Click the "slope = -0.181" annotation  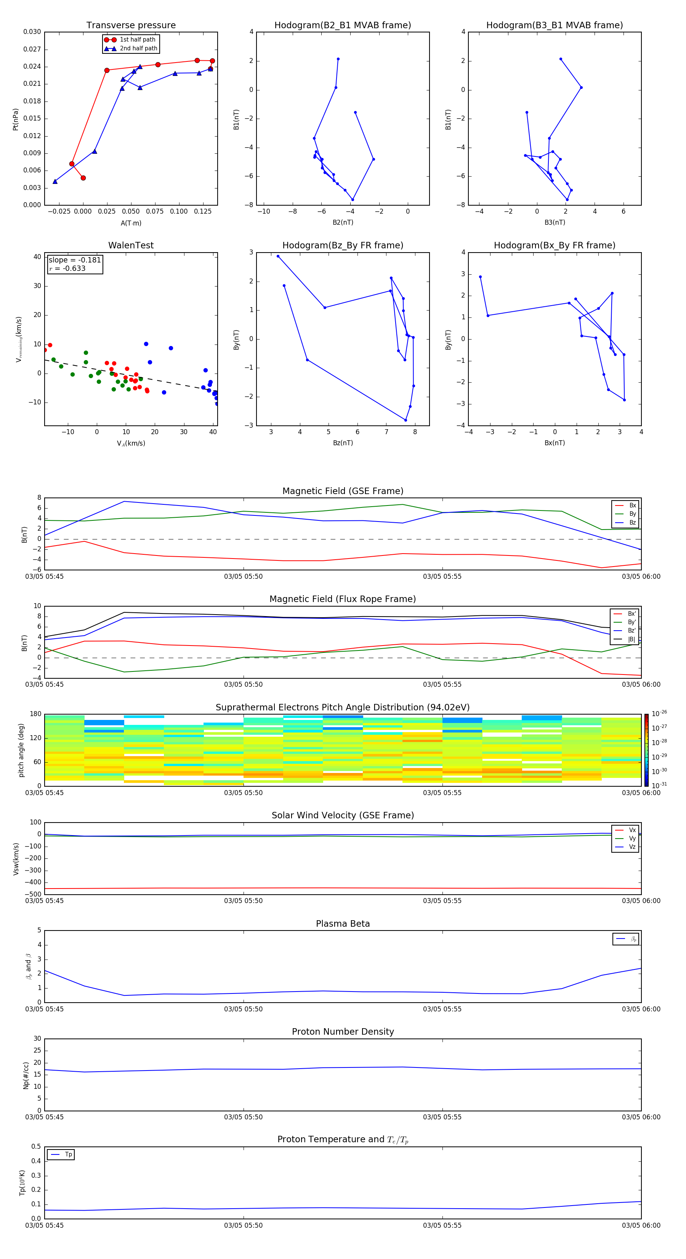pos(75,260)
